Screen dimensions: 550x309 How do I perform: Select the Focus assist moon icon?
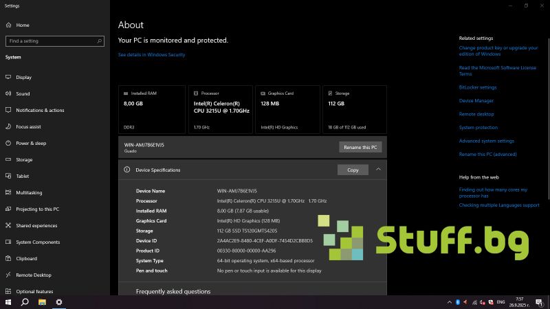pos(8,127)
